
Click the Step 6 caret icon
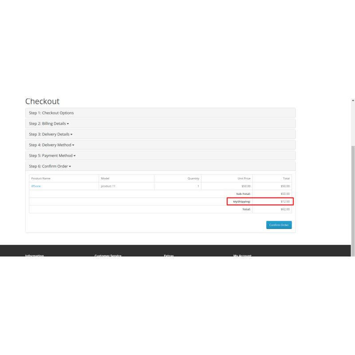click(x=70, y=166)
